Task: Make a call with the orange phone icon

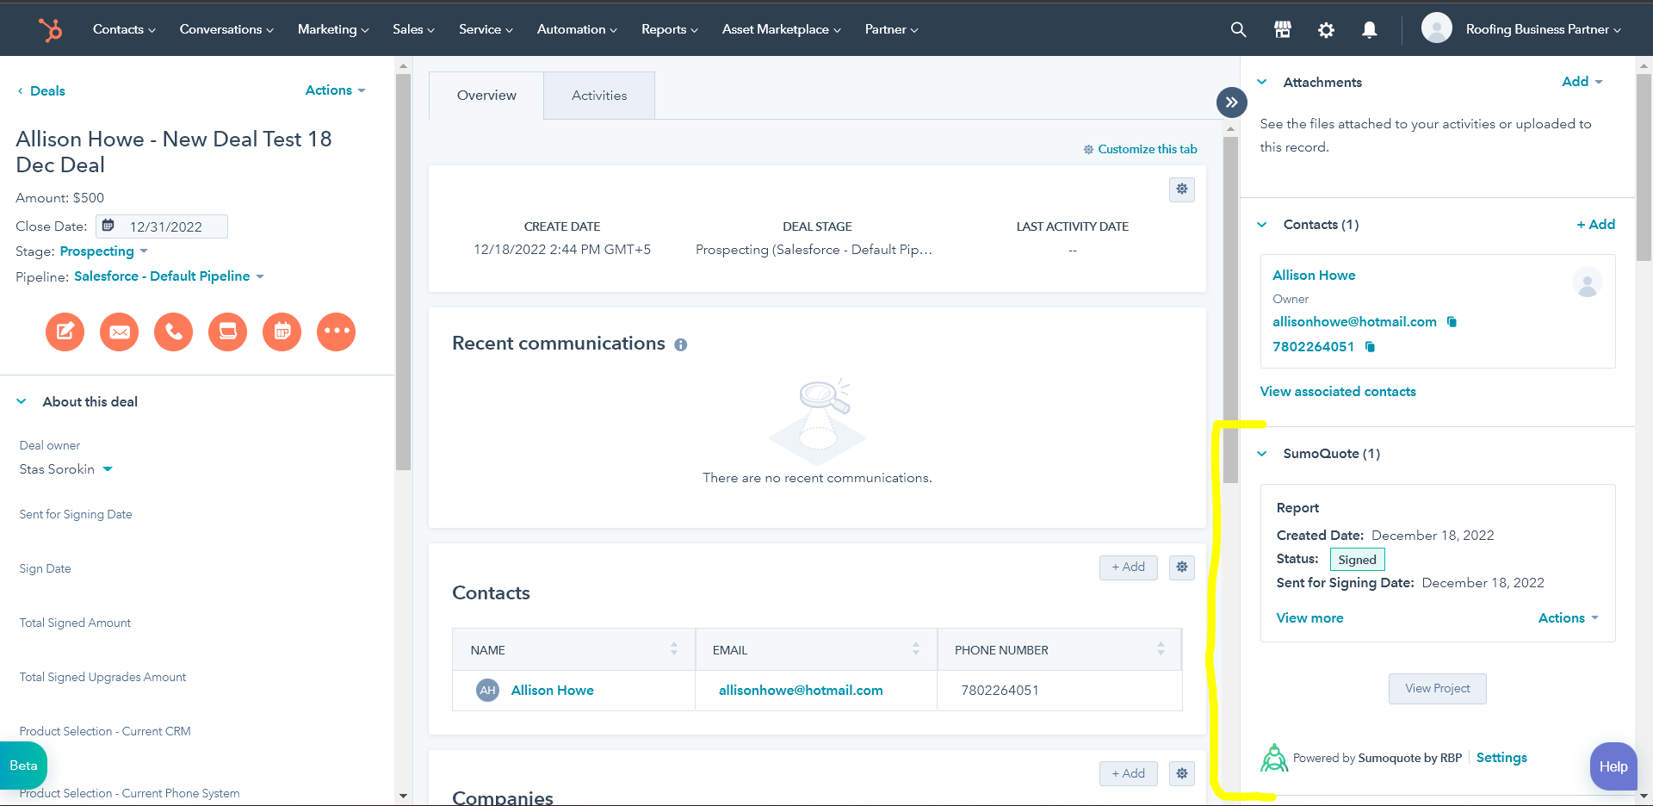Action: tap(174, 332)
